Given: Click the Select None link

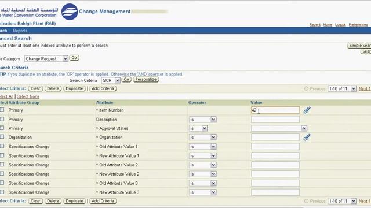Looking at the screenshot, I should click(x=28, y=96).
